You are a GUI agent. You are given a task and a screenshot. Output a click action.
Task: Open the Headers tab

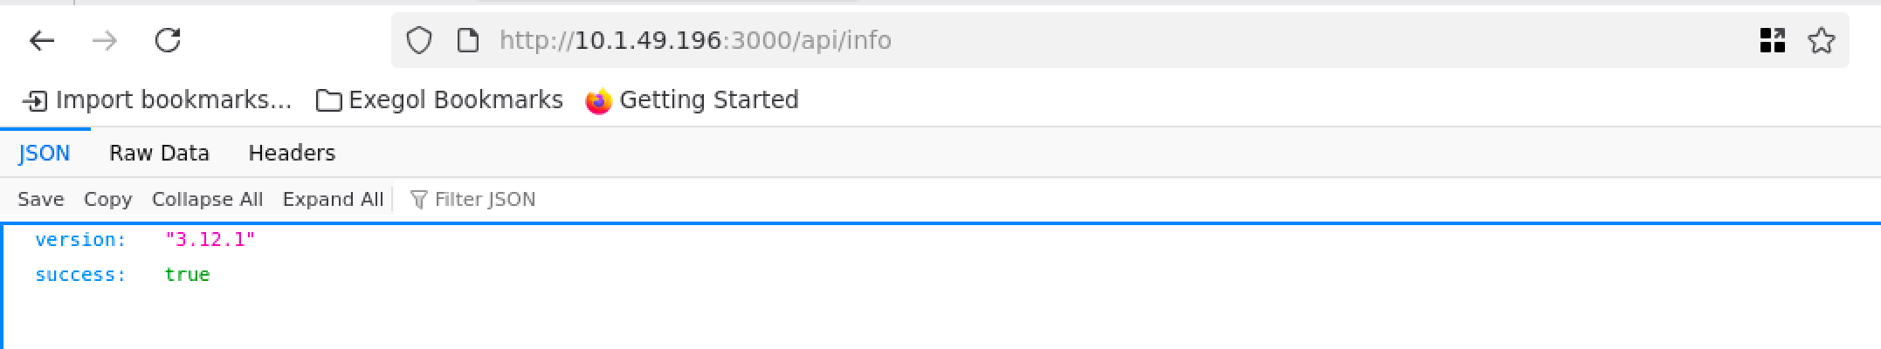click(292, 154)
